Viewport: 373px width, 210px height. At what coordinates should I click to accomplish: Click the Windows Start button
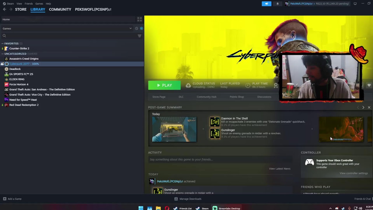[141, 208]
